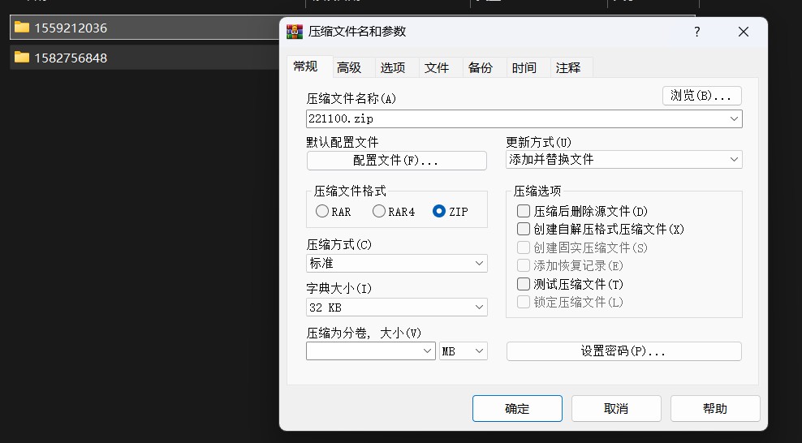Switch to the 高级 tab
Screen dimensions: 802x443
(349, 67)
